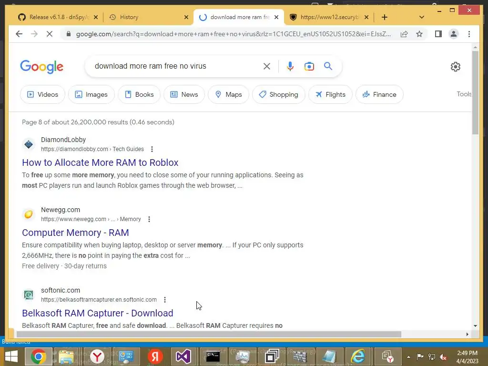
Task: Click the muted volume tray icon
Action: [443, 357]
